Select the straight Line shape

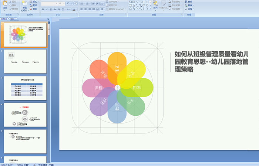[x=137, y=2]
